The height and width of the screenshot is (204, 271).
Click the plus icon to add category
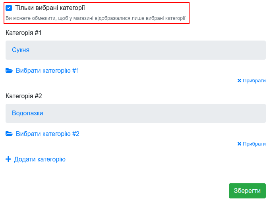8,159
